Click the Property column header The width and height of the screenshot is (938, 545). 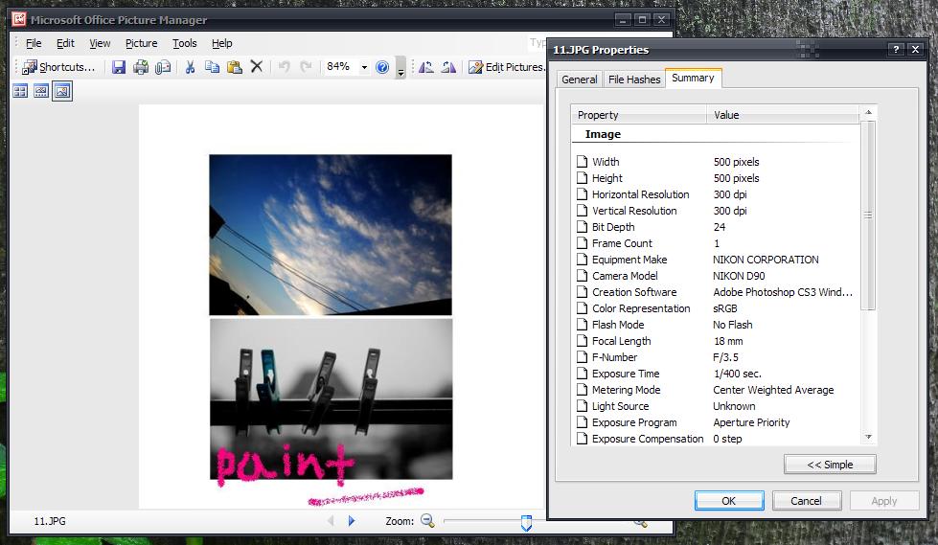coord(639,115)
